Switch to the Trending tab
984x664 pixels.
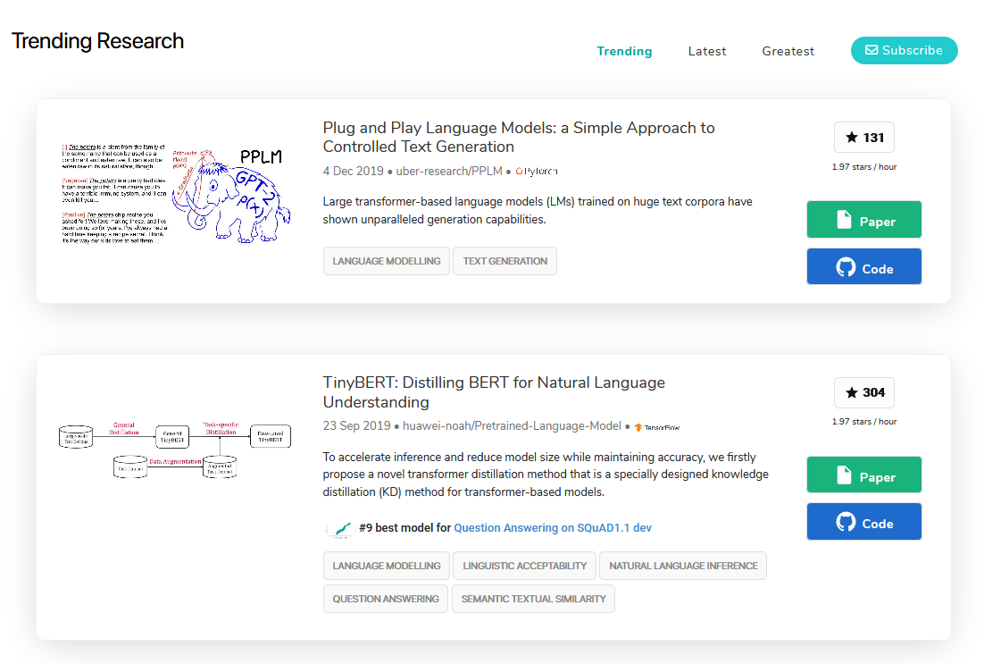(624, 51)
